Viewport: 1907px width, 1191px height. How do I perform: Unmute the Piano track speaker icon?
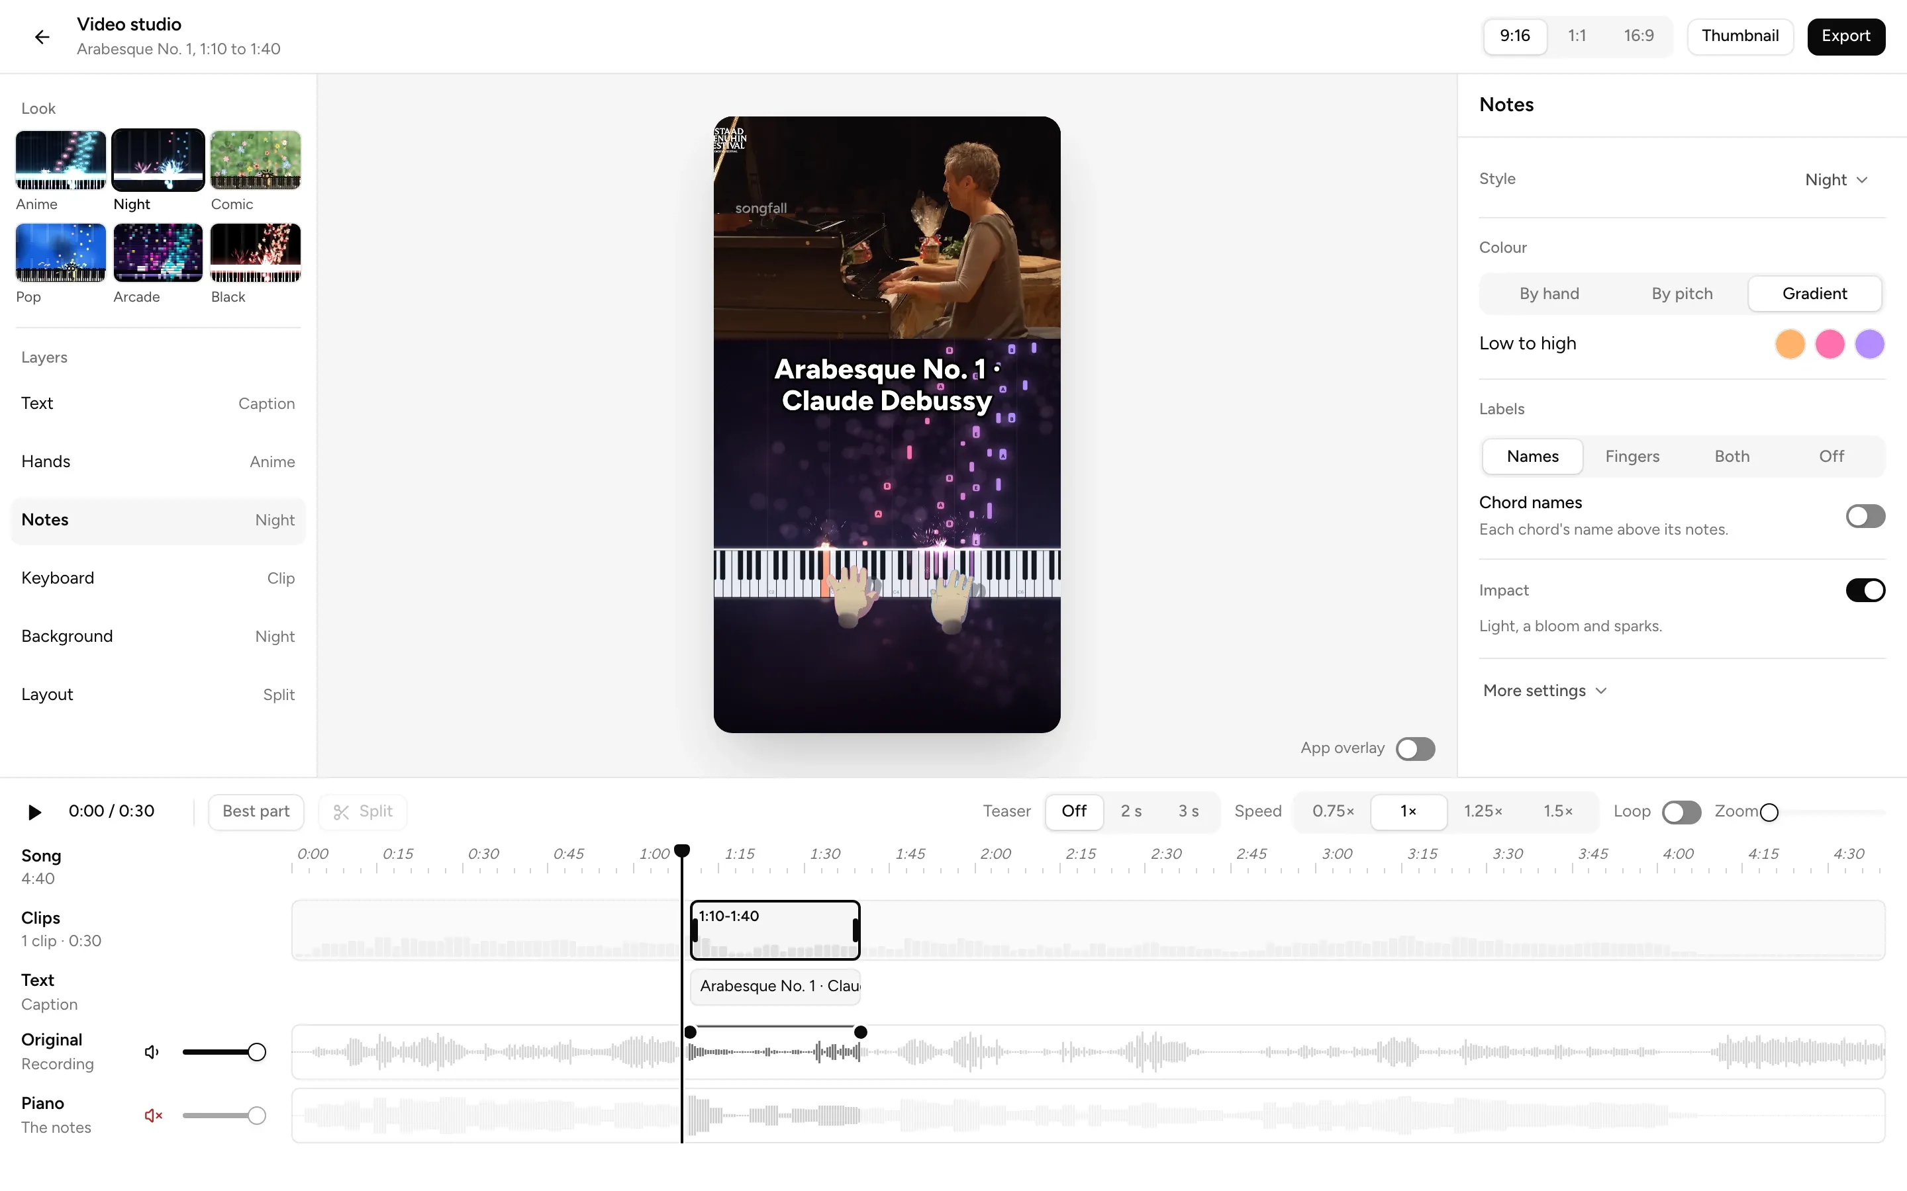[x=153, y=1116]
